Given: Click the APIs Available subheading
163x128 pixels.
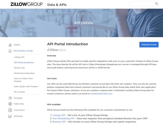Looking at the screenshot, I should point(54,105).
